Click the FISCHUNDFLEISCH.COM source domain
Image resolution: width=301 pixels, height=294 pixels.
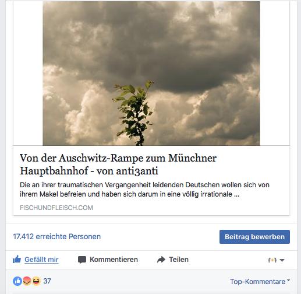[x=56, y=208]
